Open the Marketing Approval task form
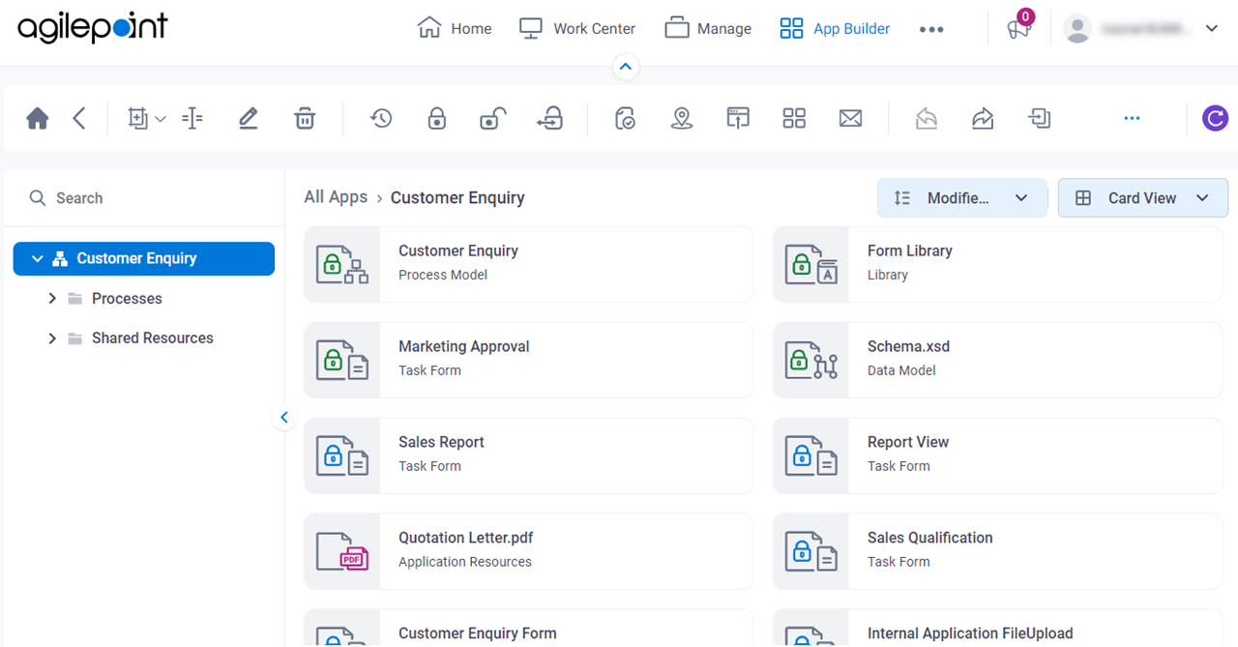 pos(528,360)
